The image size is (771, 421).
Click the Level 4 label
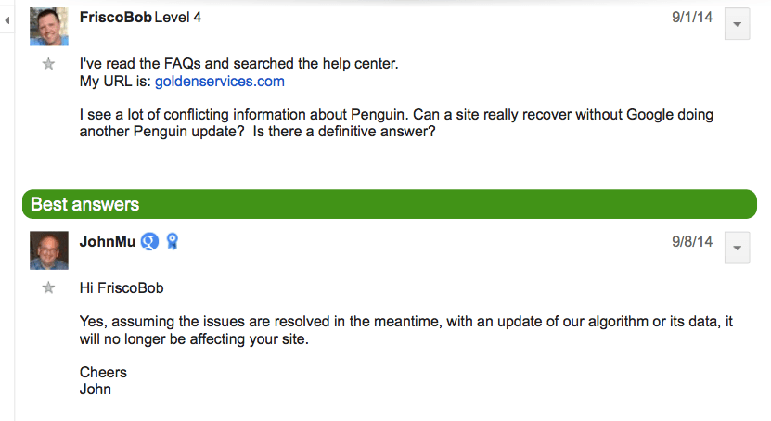[x=180, y=18]
